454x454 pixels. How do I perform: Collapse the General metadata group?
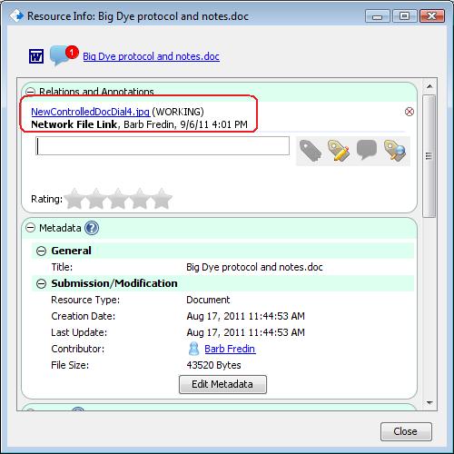tap(41, 251)
